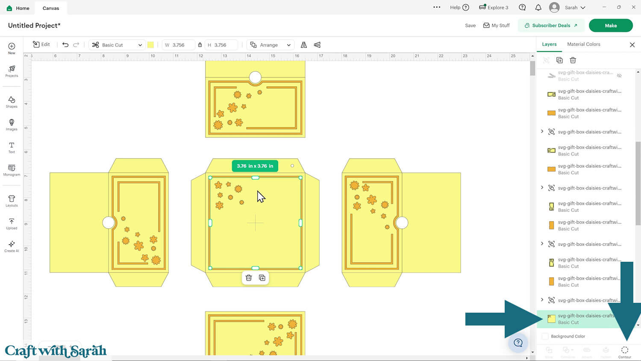641x361 pixels.
Task: Toggle visibility of the hidden top layer
Action: point(619,76)
